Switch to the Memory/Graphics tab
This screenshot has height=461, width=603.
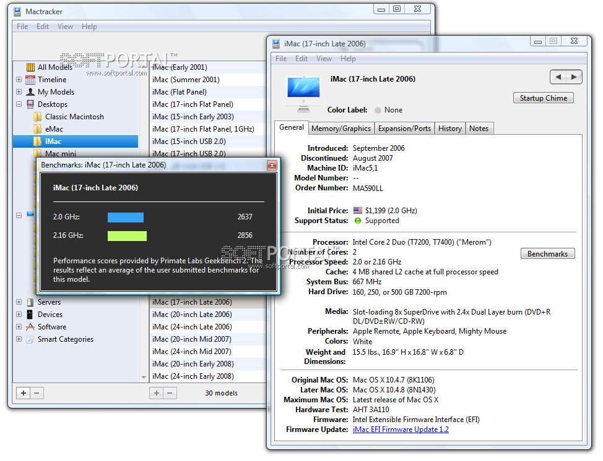341,129
